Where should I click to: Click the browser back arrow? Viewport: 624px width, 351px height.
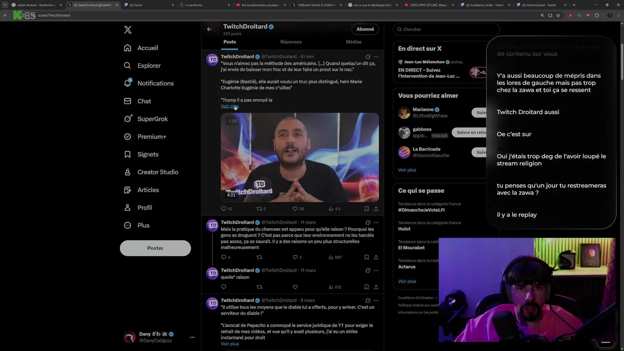5,15
